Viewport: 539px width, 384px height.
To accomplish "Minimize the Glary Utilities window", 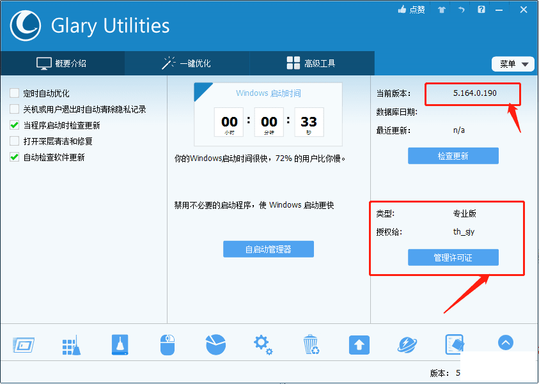I will (x=499, y=10).
